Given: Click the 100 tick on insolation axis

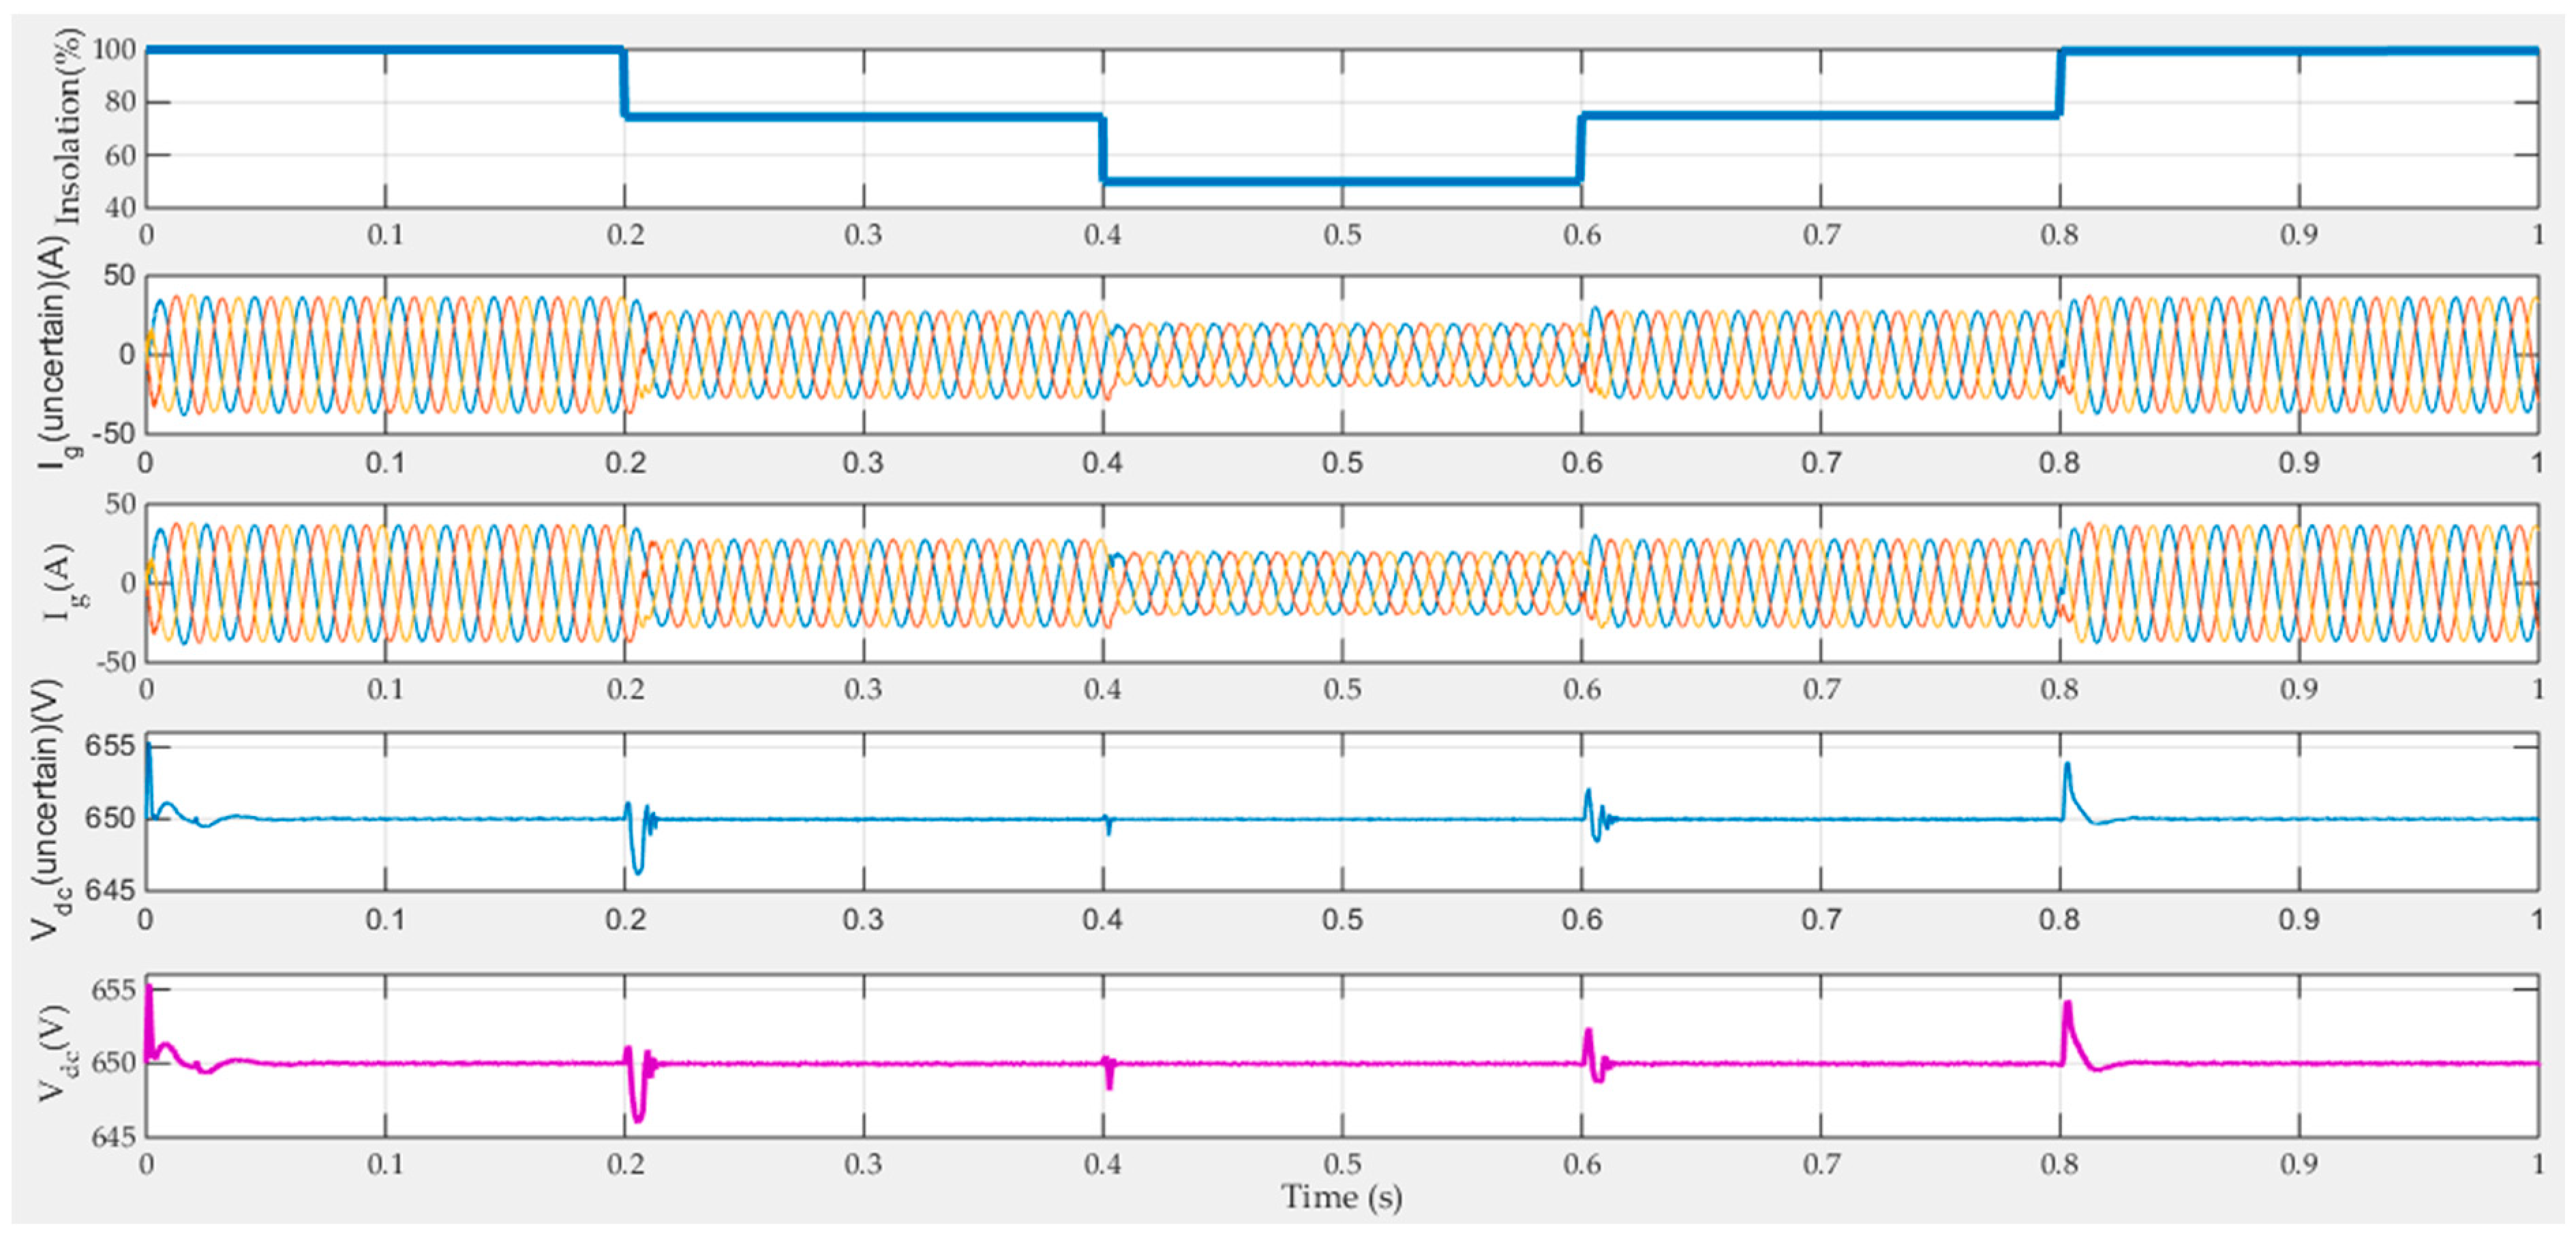Looking at the screenshot, I should tap(114, 49).
